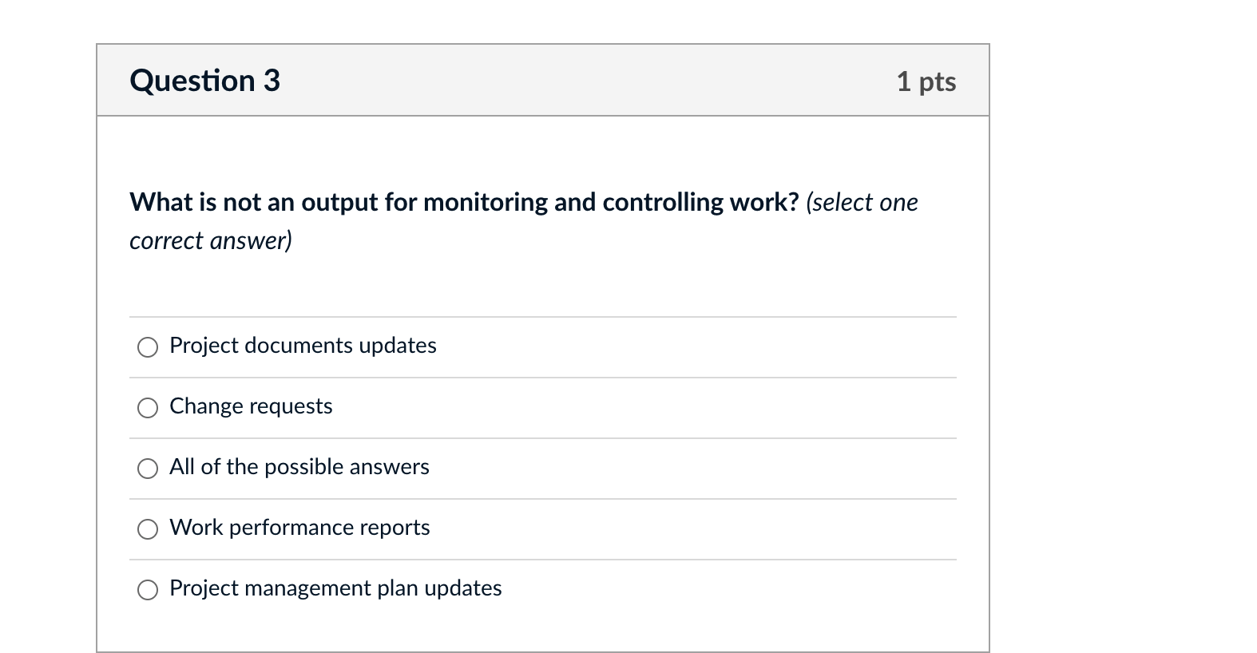Click the 'Project management plan updates' label
The image size is (1257, 653).
pos(335,588)
